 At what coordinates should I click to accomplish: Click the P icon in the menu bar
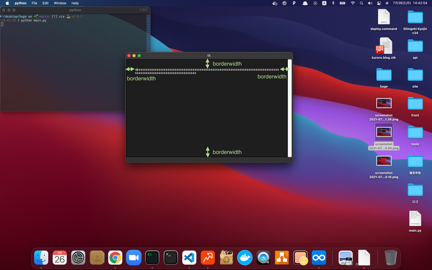pyautogui.click(x=294, y=3)
